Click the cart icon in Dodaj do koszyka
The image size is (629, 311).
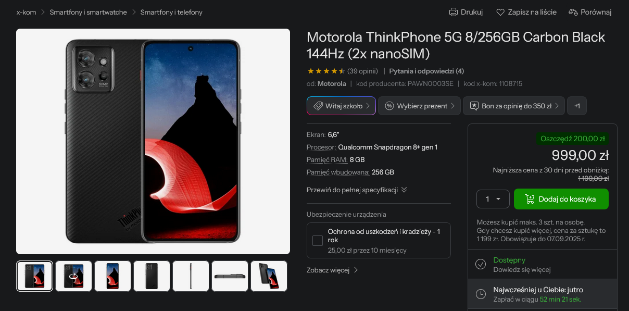(530, 199)
